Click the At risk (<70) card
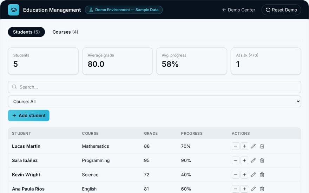309x193 pixels. pos(266,61)
